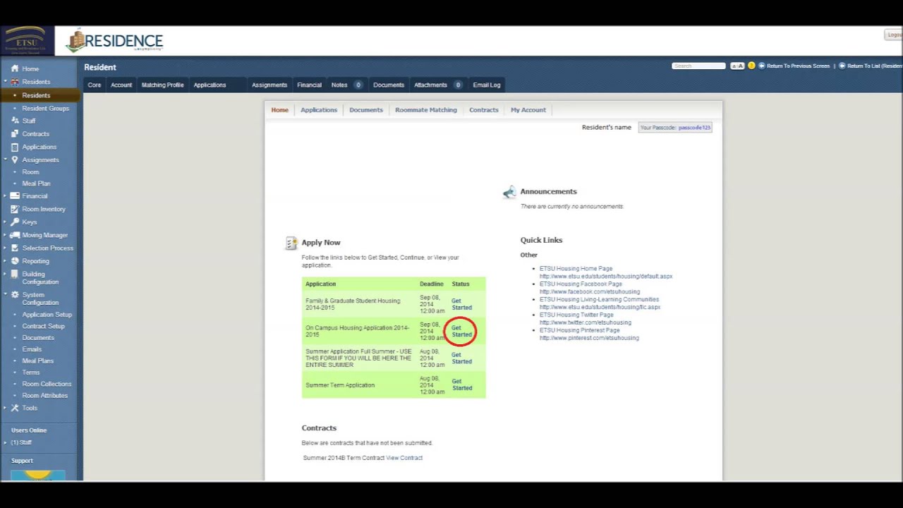Click the Return To List arrow icon
Screen dimensions: 903x508
point(842,66)
